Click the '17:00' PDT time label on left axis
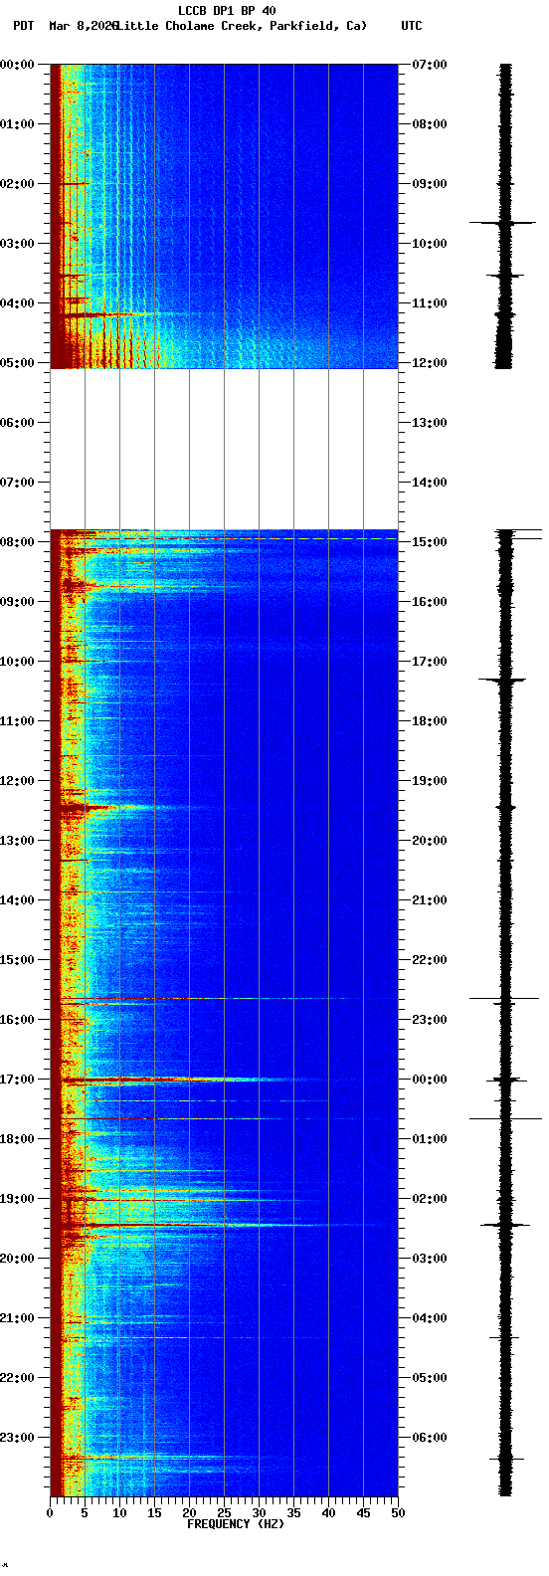 [x=17, y=1079]
